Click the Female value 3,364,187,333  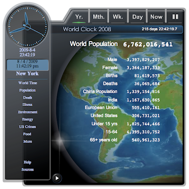(143, 68)
